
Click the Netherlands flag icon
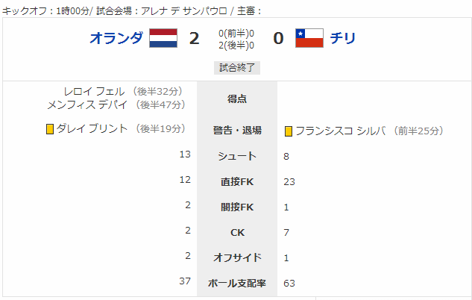coord(163,38)
